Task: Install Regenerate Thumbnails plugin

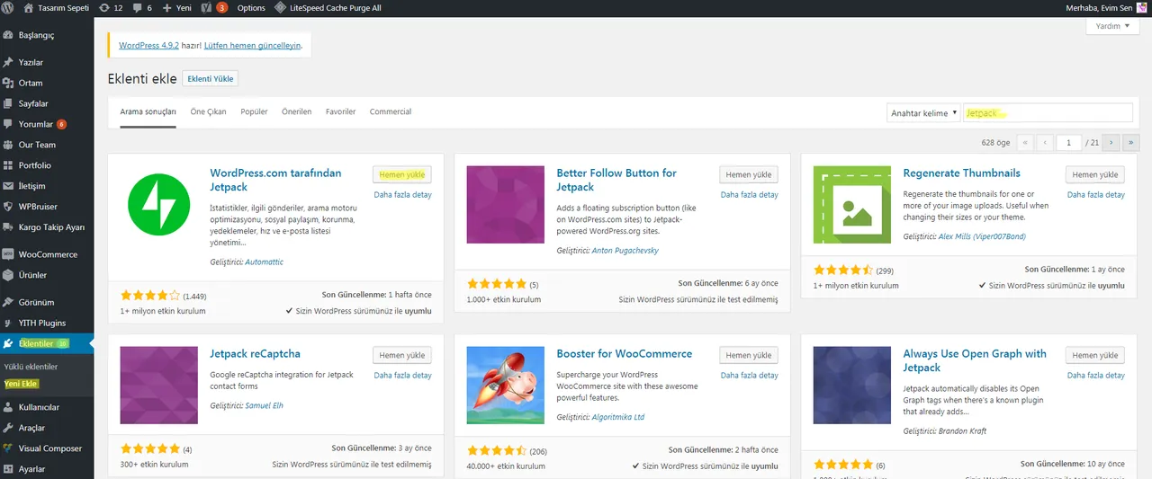Action: point(1095,175)
